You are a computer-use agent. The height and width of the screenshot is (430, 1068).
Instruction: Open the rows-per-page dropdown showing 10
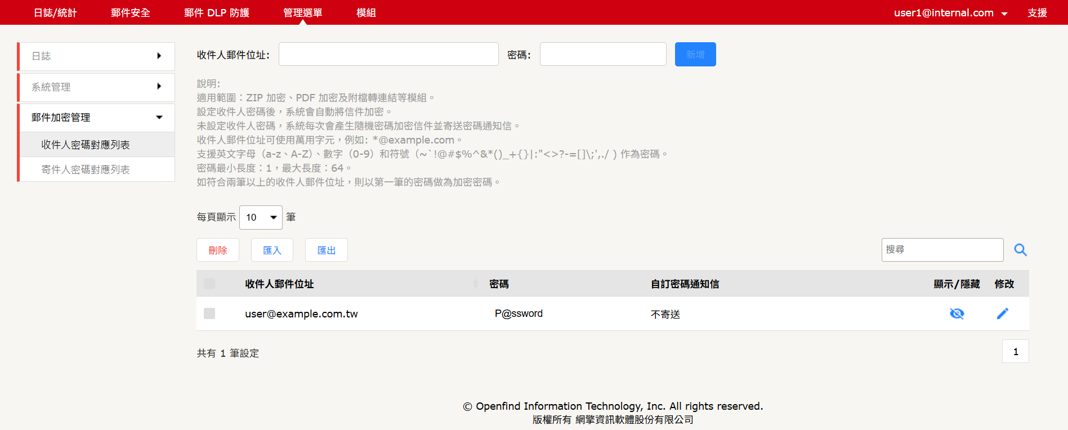point(261,217)
